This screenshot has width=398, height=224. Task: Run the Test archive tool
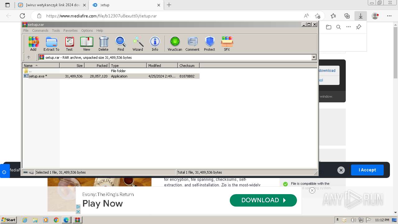(x=69, y=44)
